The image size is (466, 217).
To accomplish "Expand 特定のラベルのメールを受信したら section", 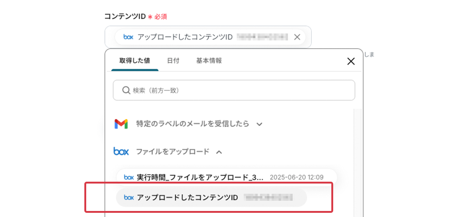I will coord(260,124).
